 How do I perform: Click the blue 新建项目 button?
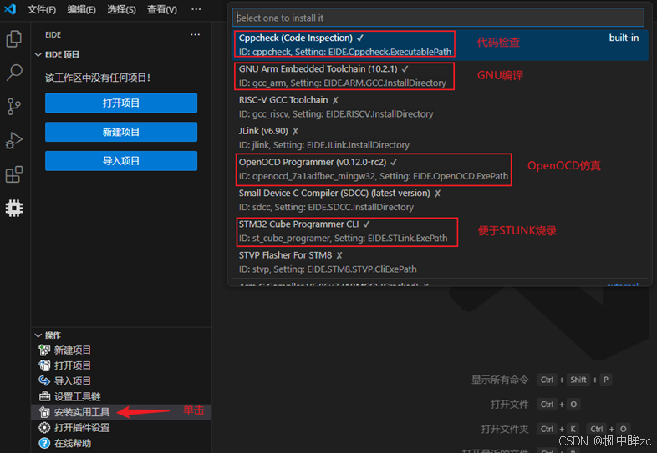[x=121, y=132]
